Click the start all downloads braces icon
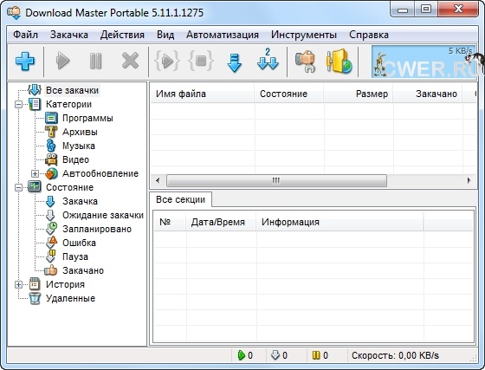The height and width of the screenshot is (370, 485). (x=167, y=61)
